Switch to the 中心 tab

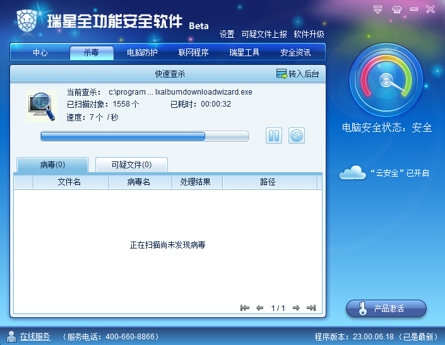[x=40, y=52]
